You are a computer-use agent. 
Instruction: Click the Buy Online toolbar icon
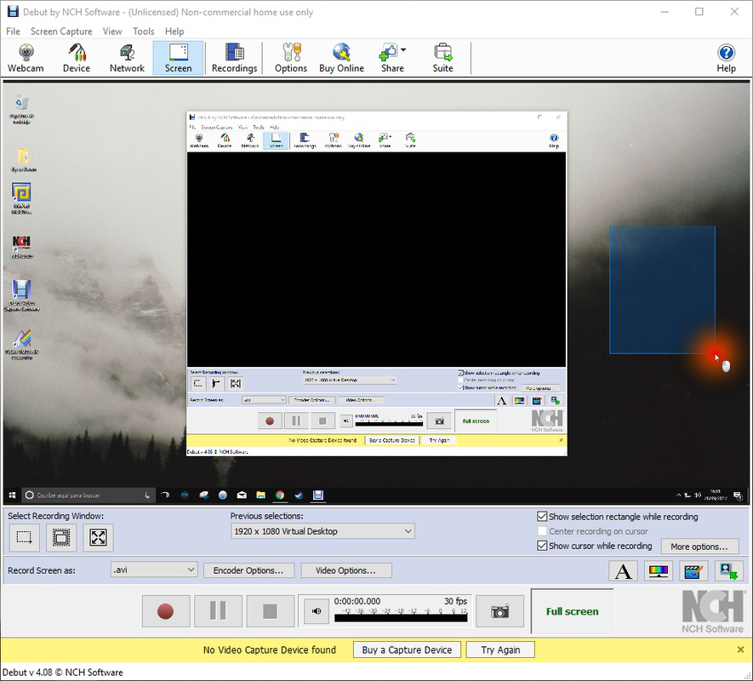point(341,58)
